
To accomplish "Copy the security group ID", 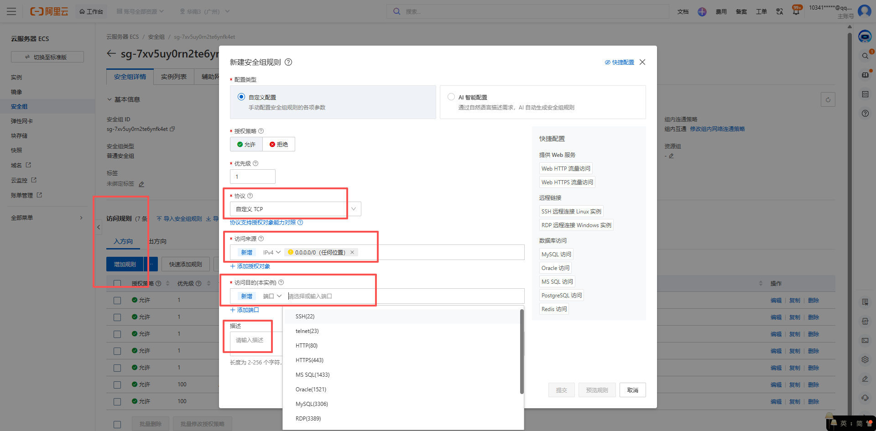I will tap(172, 129).
